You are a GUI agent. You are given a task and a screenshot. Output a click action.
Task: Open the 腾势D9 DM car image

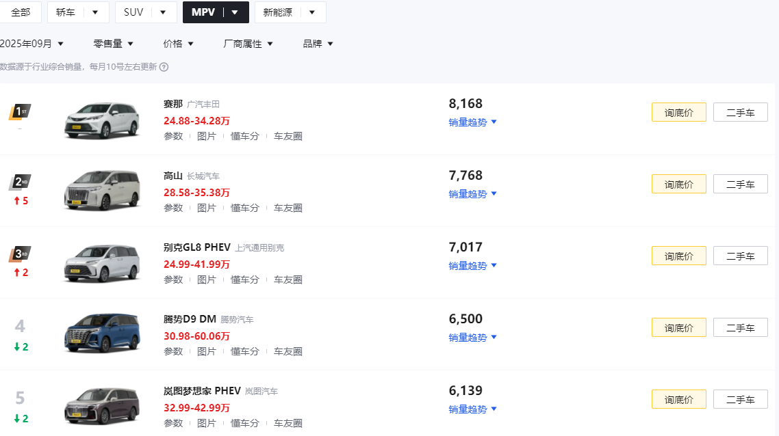pyautogui.click(x=102, y=334)
